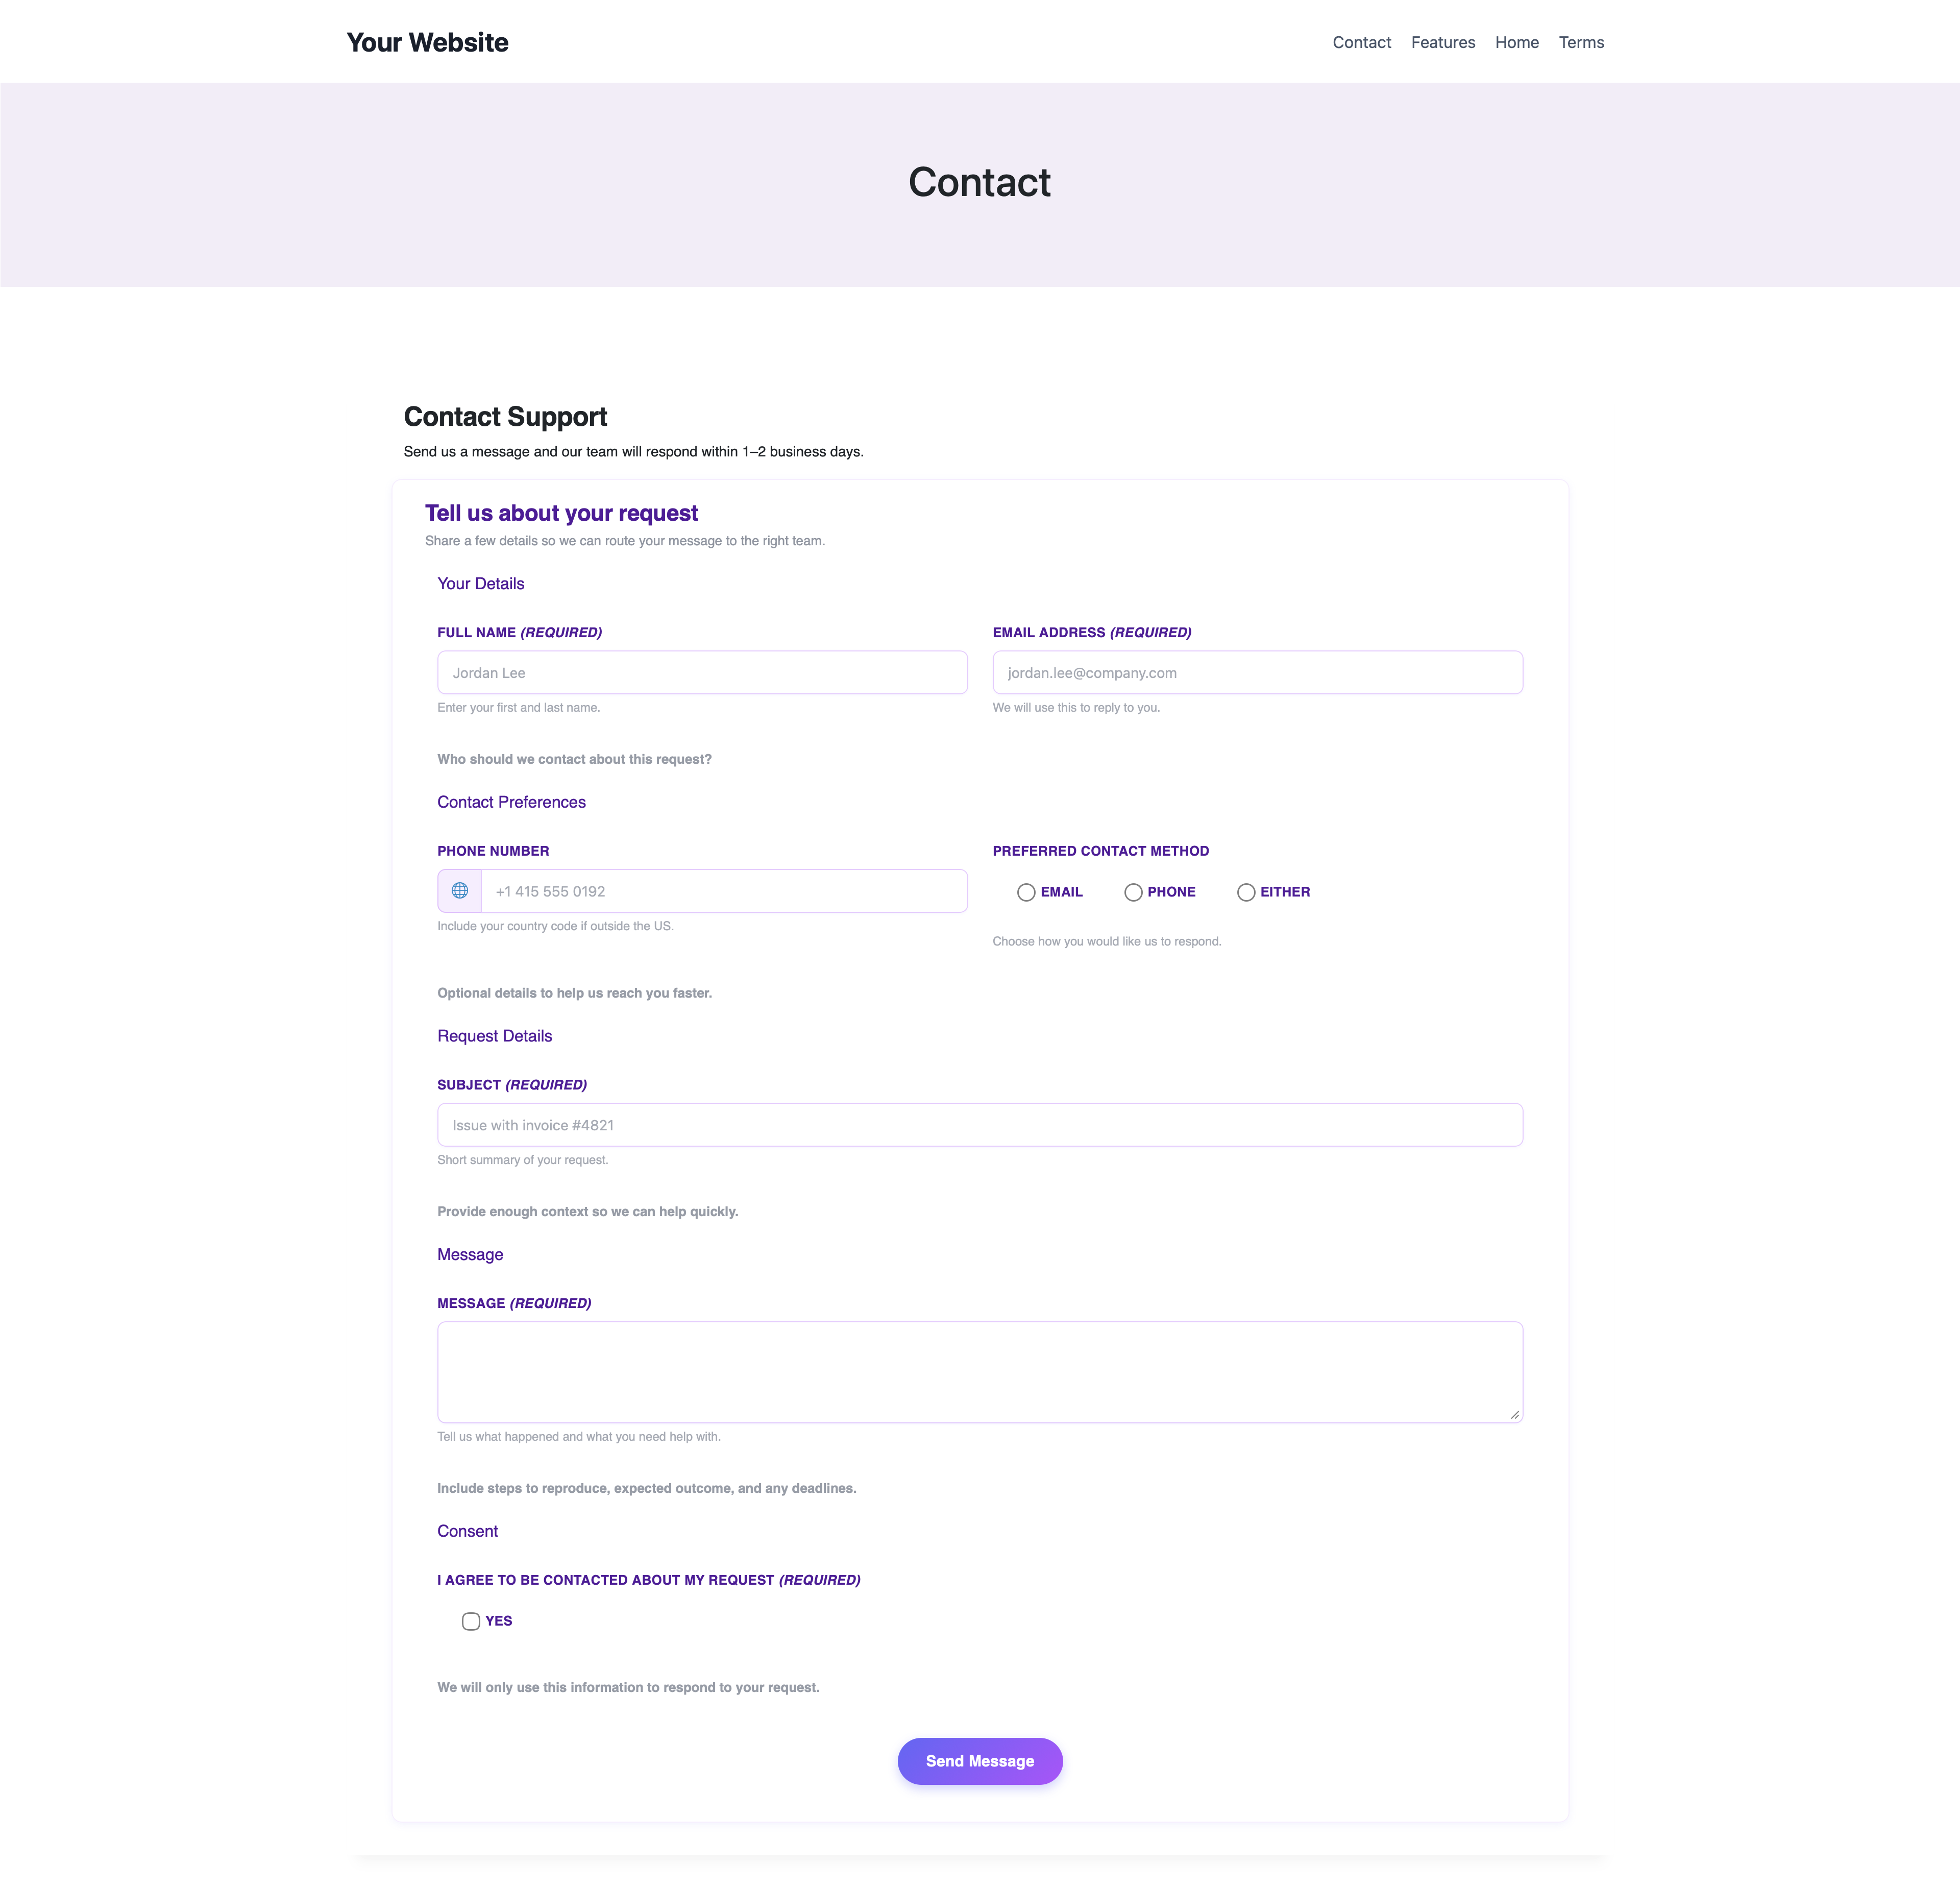Image resolution: width=1960 pixels, height=1889 pixels.
Task: Click the globe icon beside phone field
Action: (460, 891)
